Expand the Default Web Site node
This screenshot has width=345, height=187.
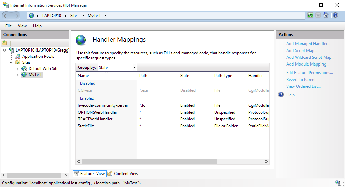point(18,69)
